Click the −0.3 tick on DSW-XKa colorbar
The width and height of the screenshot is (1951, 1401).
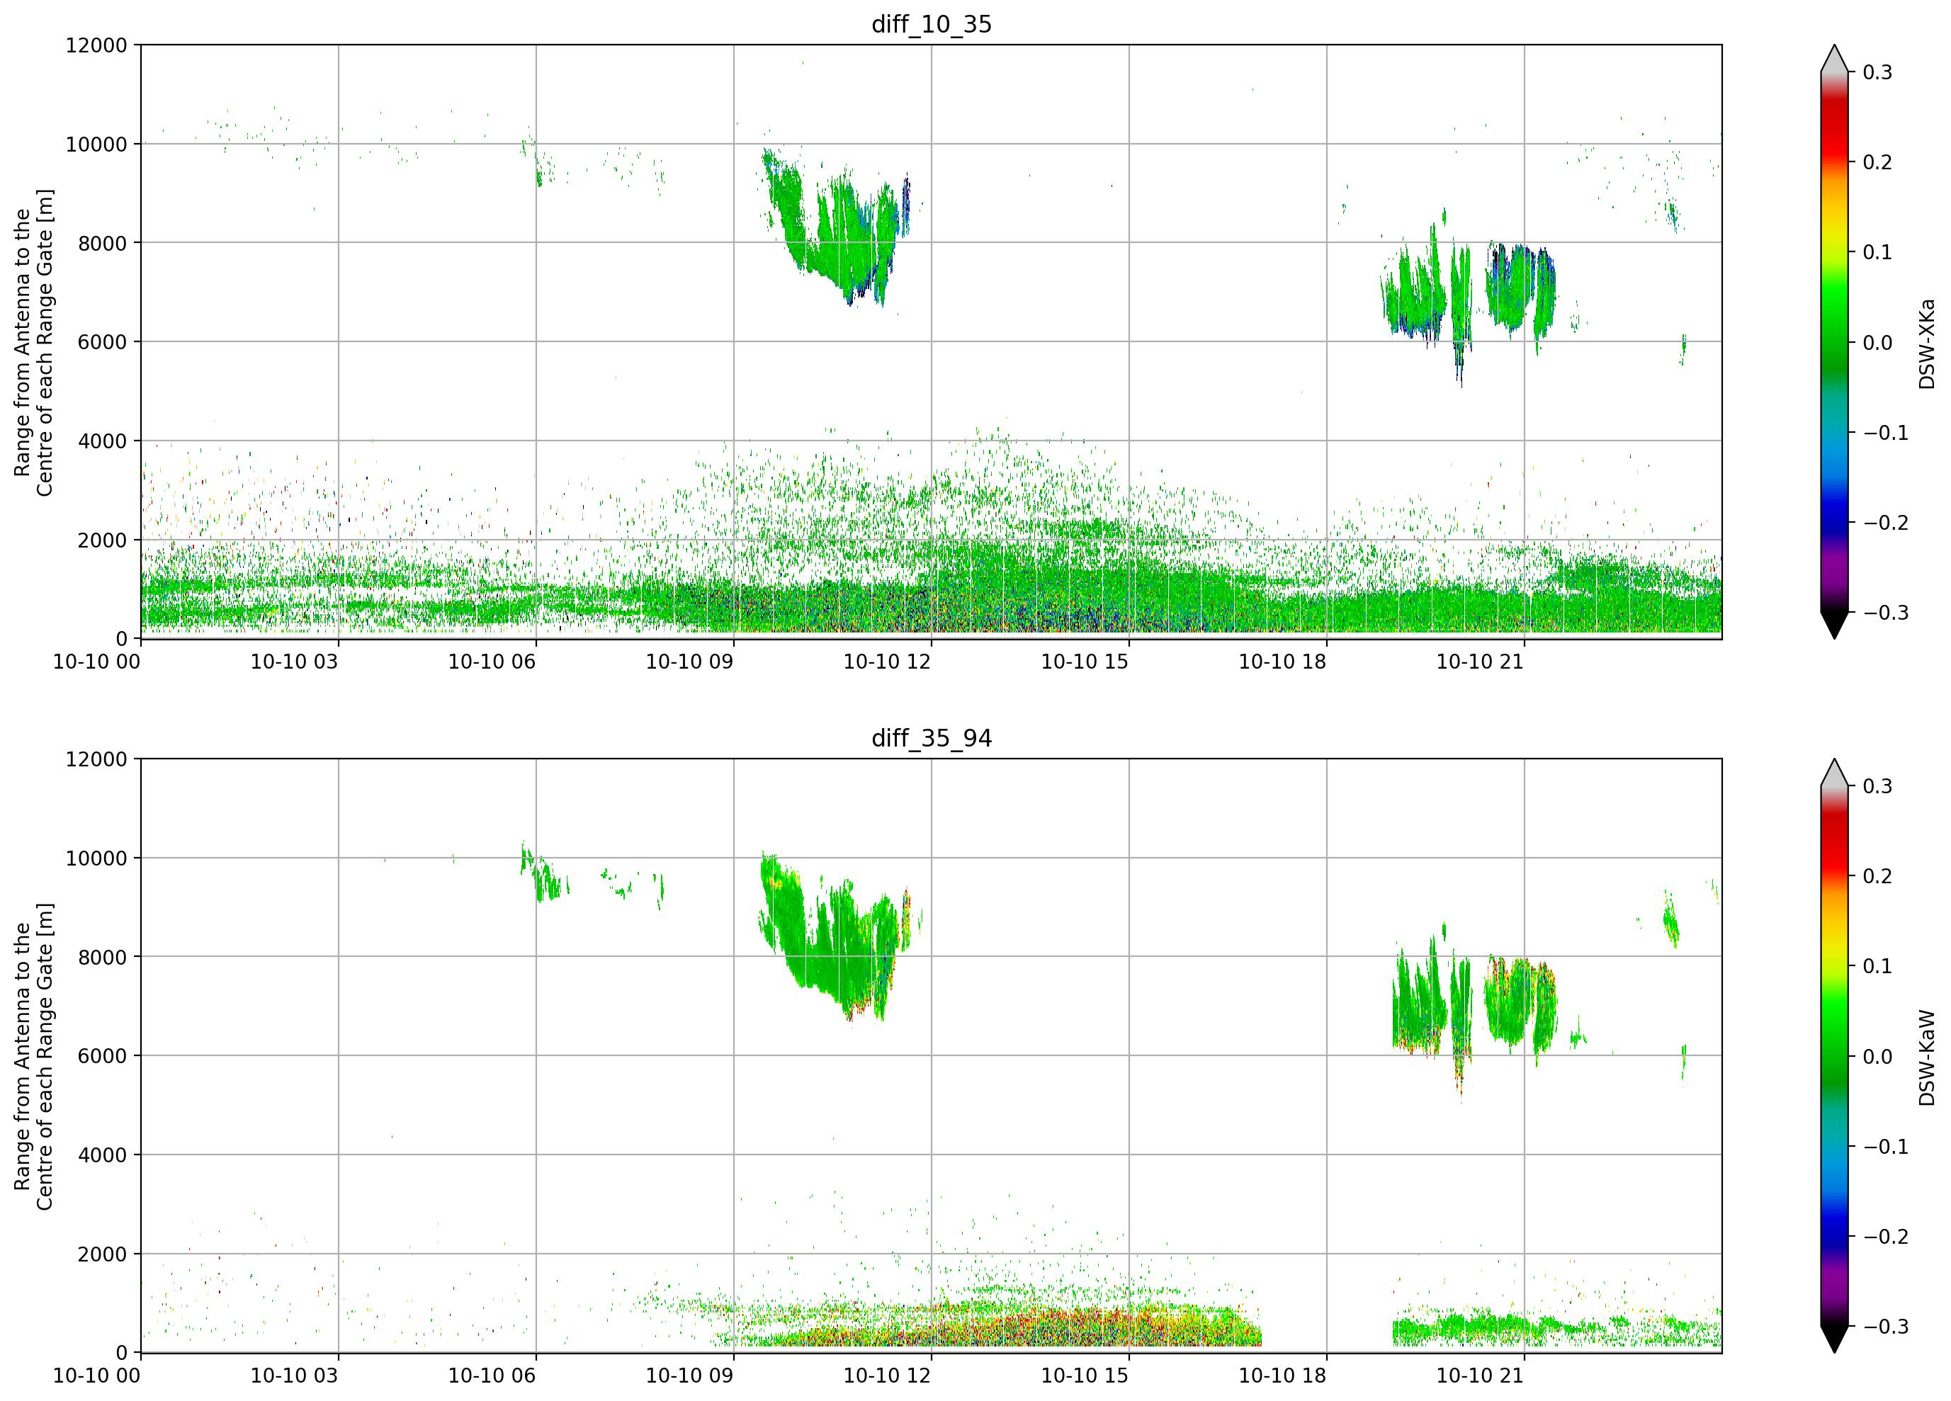pyautogui.click(x=1886, y=613)
